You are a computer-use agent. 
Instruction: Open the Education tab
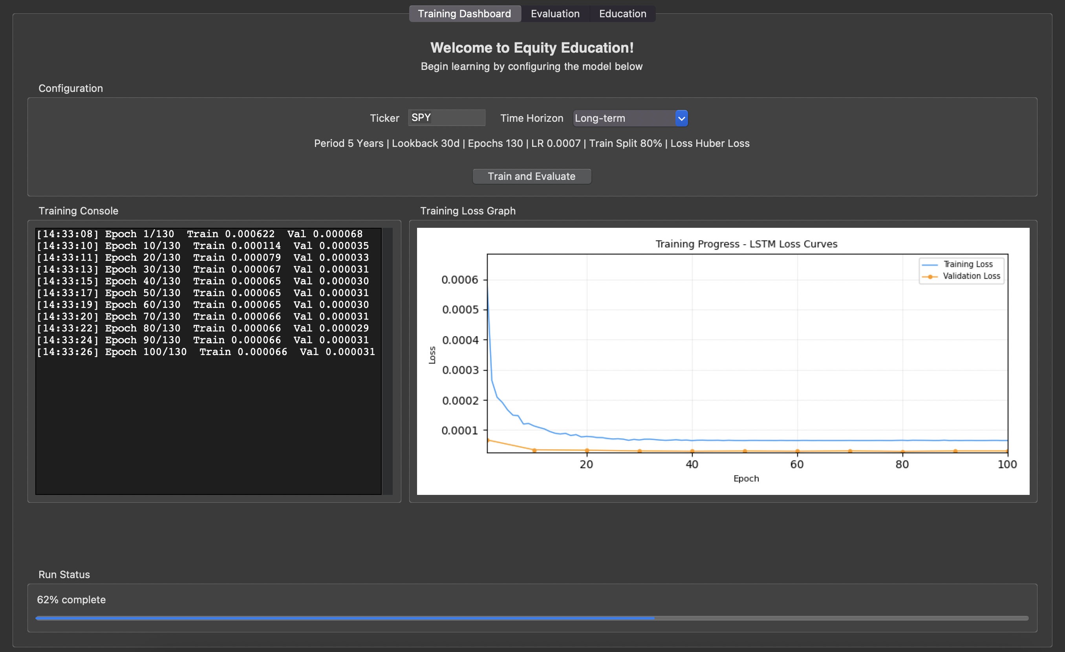622,13
